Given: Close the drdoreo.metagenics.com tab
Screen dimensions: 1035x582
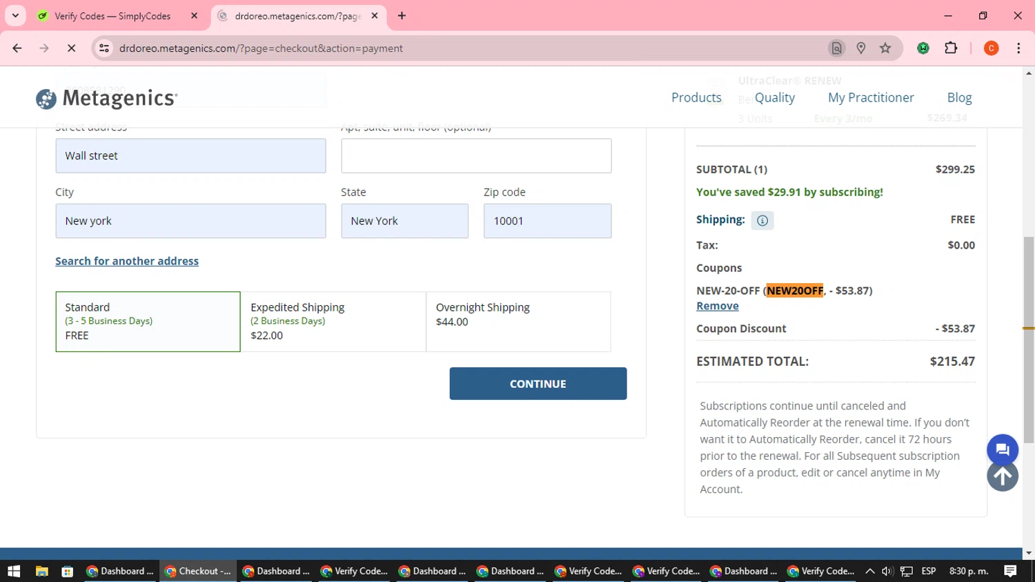Looking at the screenshot, I should tap(375, 16).
